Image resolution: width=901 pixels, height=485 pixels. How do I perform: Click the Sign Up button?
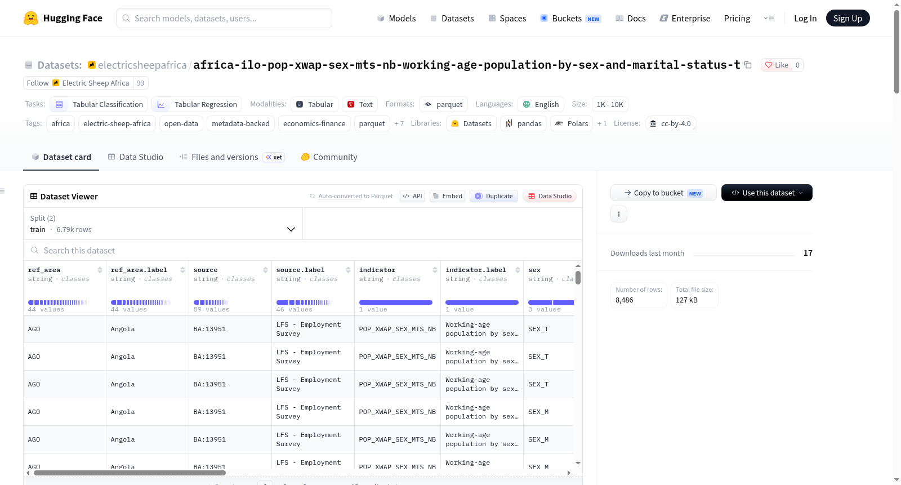pos(848,18)
